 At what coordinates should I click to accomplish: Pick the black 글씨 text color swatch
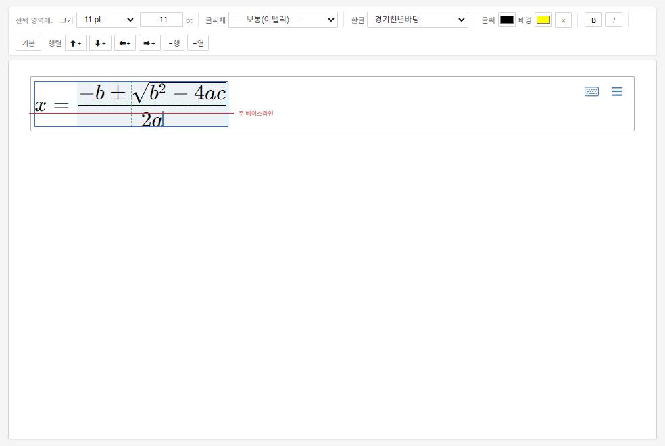click(x=507, y=20)
